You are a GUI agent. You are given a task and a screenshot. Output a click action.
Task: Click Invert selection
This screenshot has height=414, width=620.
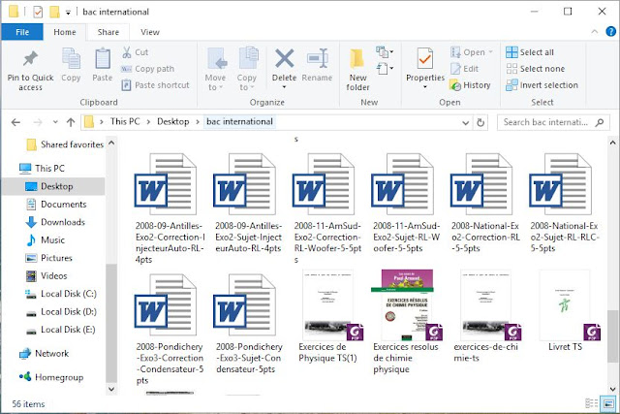point(542,85)
